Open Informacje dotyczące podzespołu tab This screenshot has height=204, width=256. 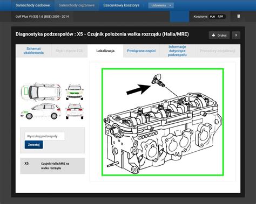[177, 51]
